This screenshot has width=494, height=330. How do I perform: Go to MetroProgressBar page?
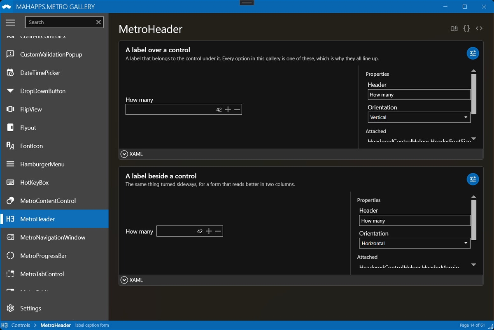pyautogui.click(x=43, y=256)
